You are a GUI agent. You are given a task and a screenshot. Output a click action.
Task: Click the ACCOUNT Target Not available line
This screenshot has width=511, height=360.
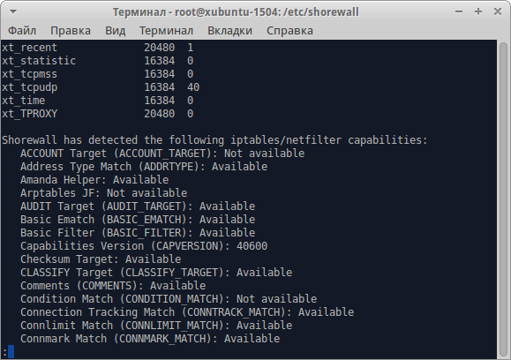pyautogui.click(x=162, y=154)
